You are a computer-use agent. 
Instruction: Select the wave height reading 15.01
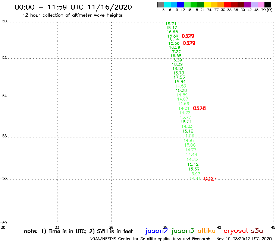(186, 122)
